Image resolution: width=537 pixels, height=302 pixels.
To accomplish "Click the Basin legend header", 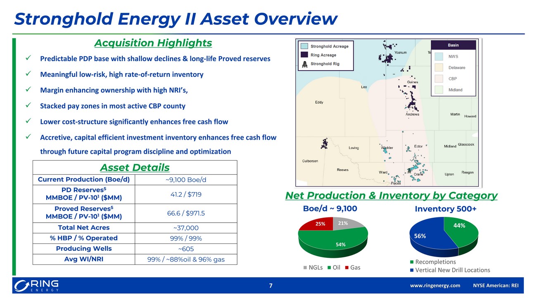I will 453,45.
